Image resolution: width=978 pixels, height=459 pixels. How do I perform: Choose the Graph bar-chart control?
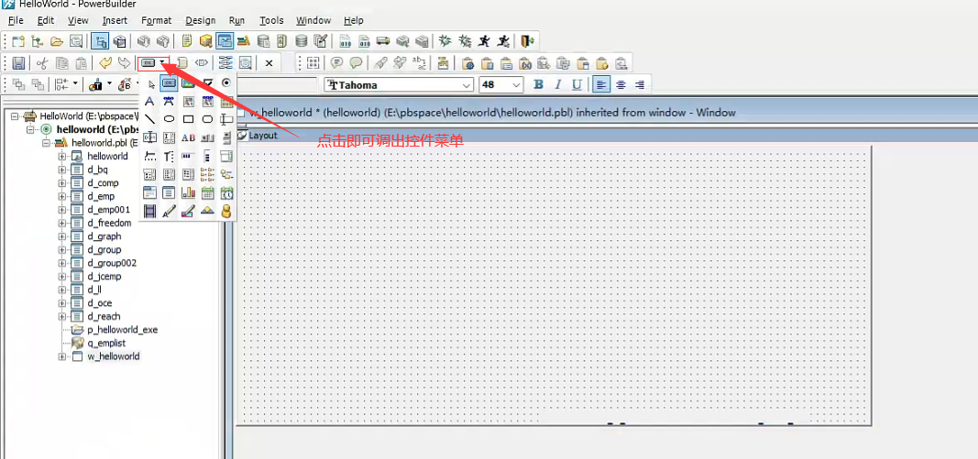(188, 192)
